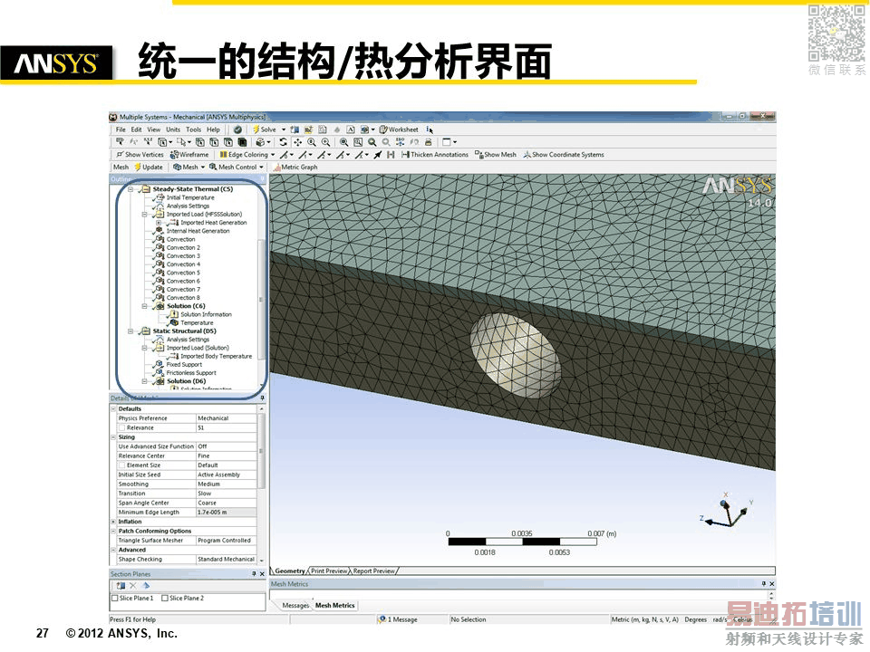The image size is (870, 652).
Task: Open the Edit menu
Action: 137,129
